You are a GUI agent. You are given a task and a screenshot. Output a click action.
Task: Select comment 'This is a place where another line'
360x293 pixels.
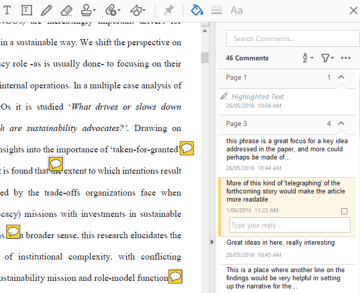pyautogui.click(x=287, y=278)
